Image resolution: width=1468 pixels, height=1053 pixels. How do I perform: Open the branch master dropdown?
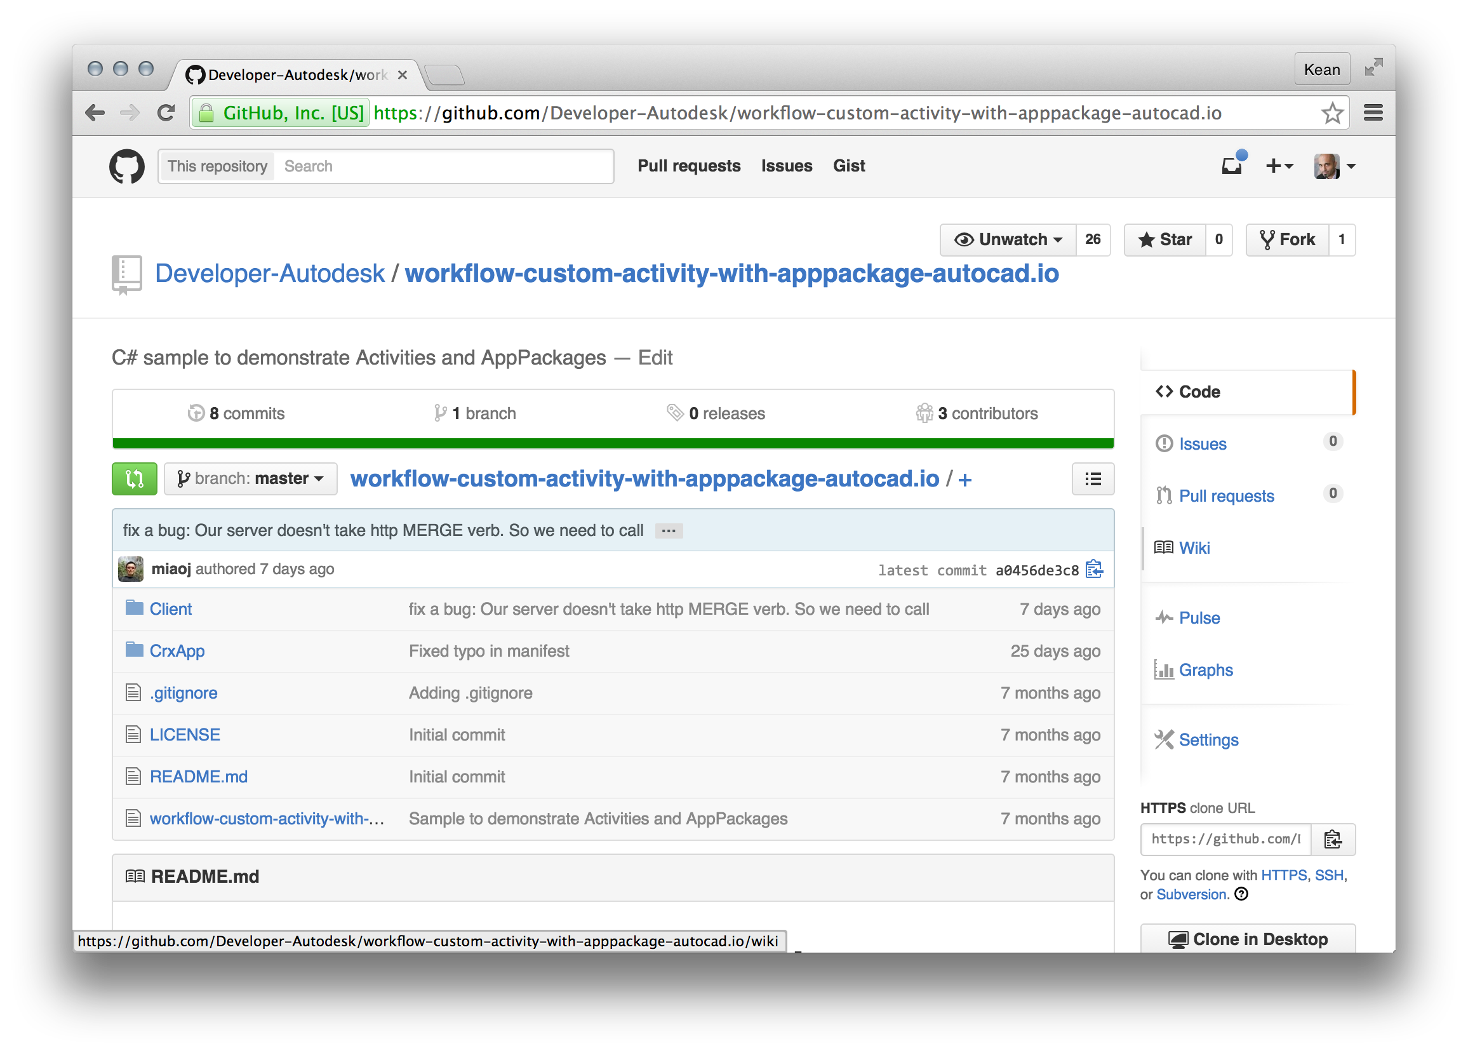pyautogui.click(x=251, y=479)
